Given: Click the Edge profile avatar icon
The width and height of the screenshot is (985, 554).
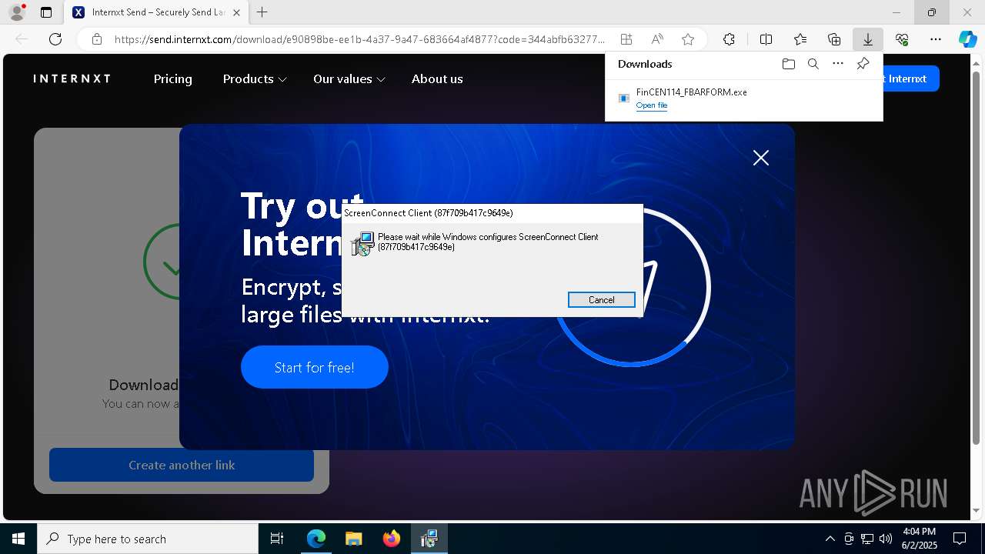Looking at the screenshot, I should [17, 12].
